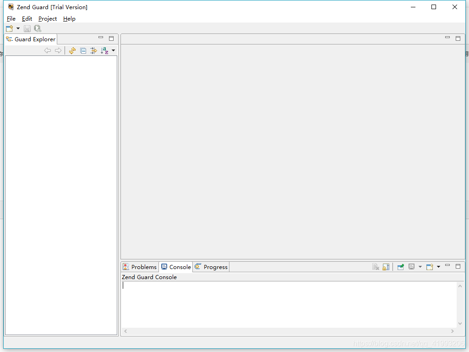Viewport: 469px width, 352px height.
Task: Expand the New dropdown arrow in main toolbar
Action: (18, 28)
